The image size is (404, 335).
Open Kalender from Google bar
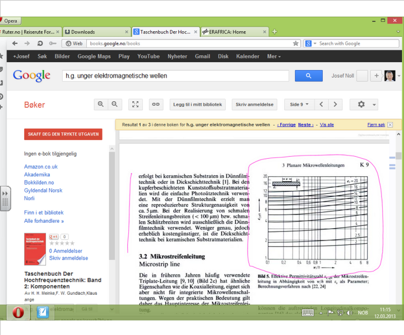coord(248,56)
